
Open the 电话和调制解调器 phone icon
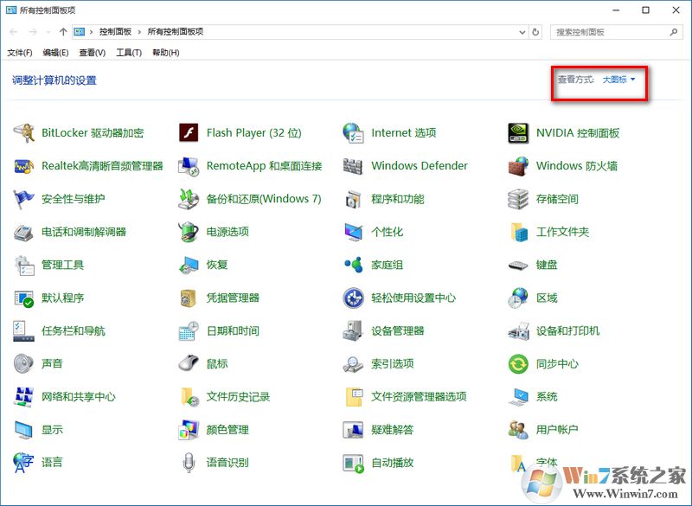[x=24, y=232]
